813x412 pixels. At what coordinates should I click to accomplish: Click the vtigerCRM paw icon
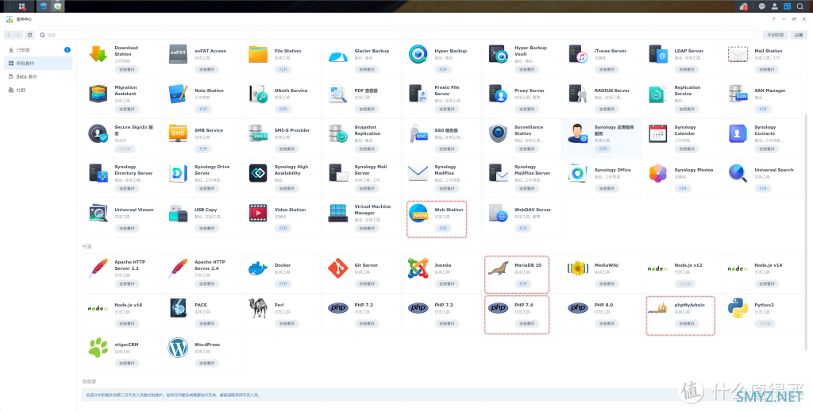pyautogui.click(x=98, y=348)
